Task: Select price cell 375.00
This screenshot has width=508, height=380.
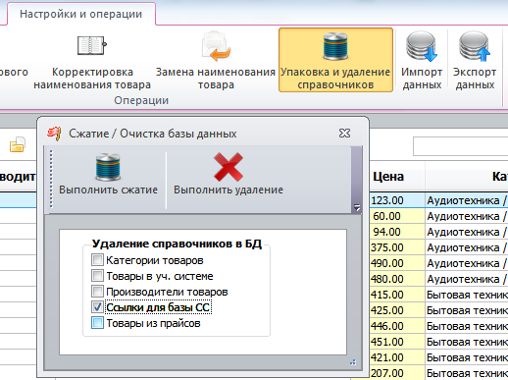Action: 397,247
